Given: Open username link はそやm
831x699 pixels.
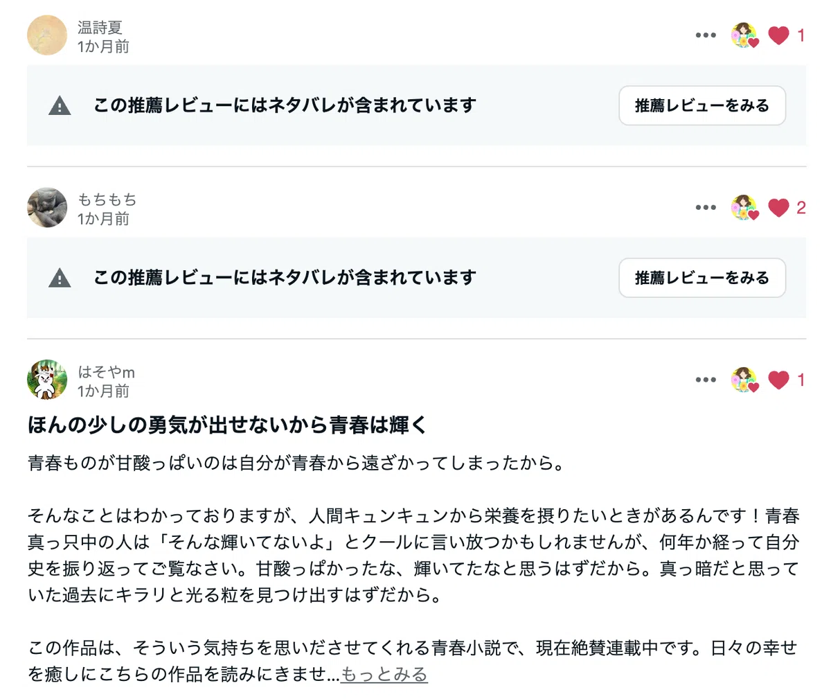Looking at the screenshot, I should [106, 372].
